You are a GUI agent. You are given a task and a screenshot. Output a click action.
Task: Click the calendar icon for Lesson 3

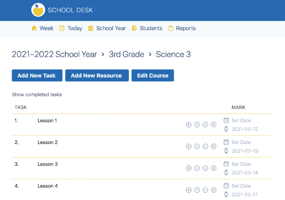point(226,164)
